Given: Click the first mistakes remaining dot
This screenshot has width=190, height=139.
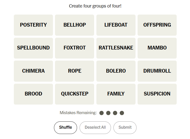Looking at the screenshot, I should click(101, 113).
